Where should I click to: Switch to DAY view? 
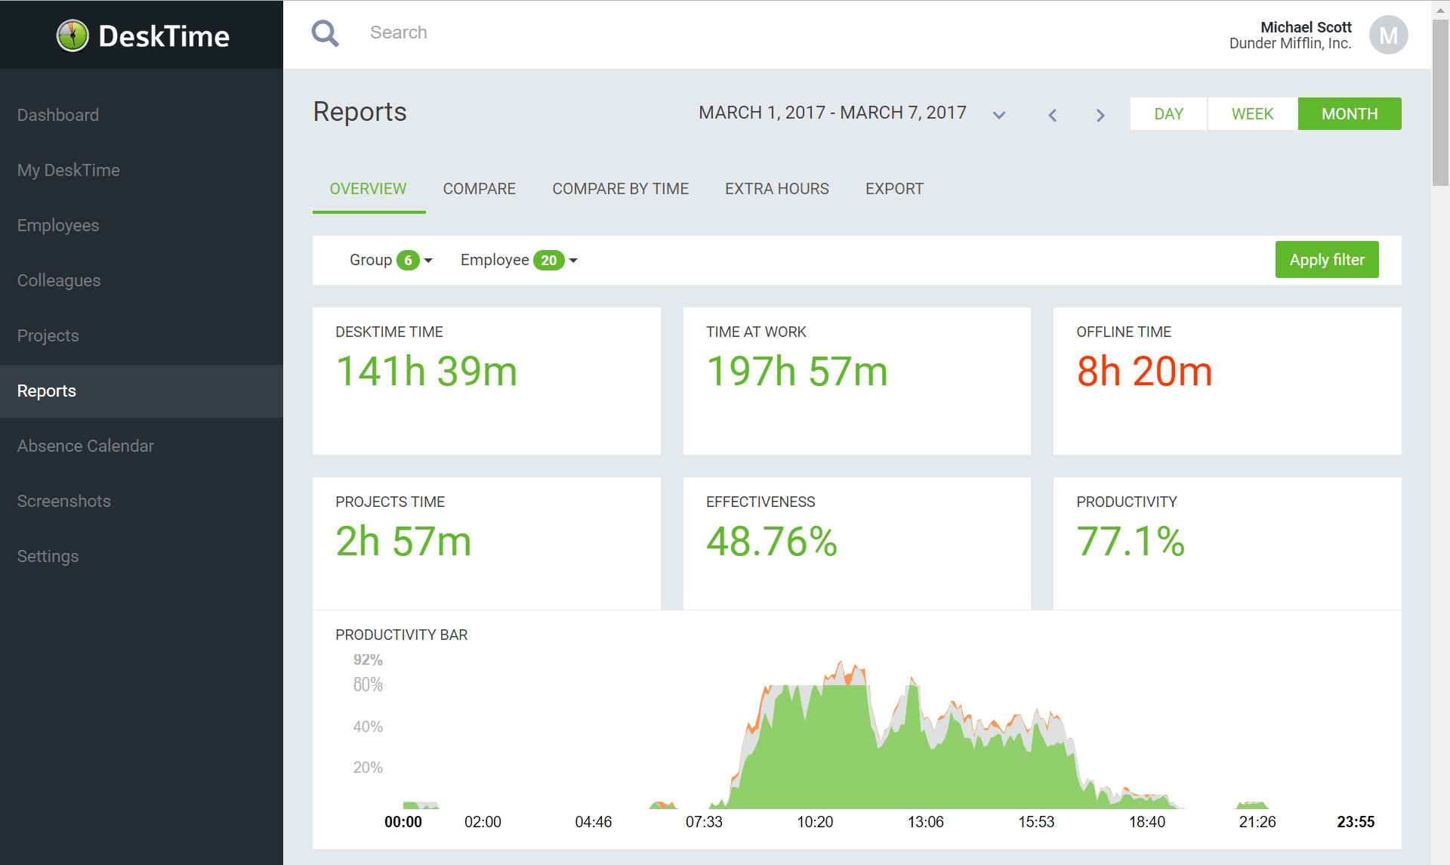1168,114
